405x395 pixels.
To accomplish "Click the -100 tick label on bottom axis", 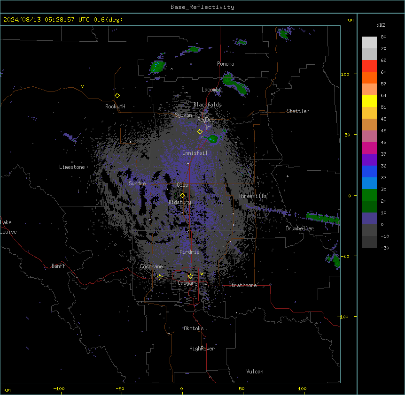I will pos(59,389).
